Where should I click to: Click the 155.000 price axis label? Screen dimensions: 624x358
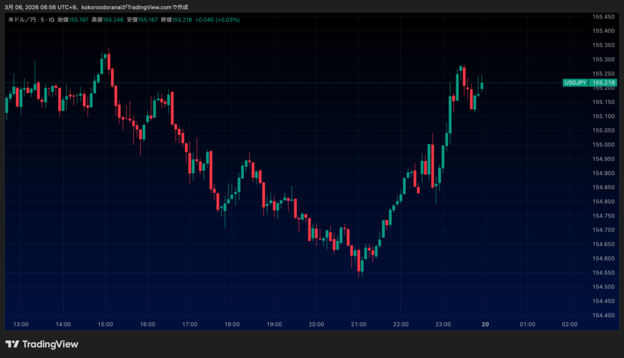603,145
